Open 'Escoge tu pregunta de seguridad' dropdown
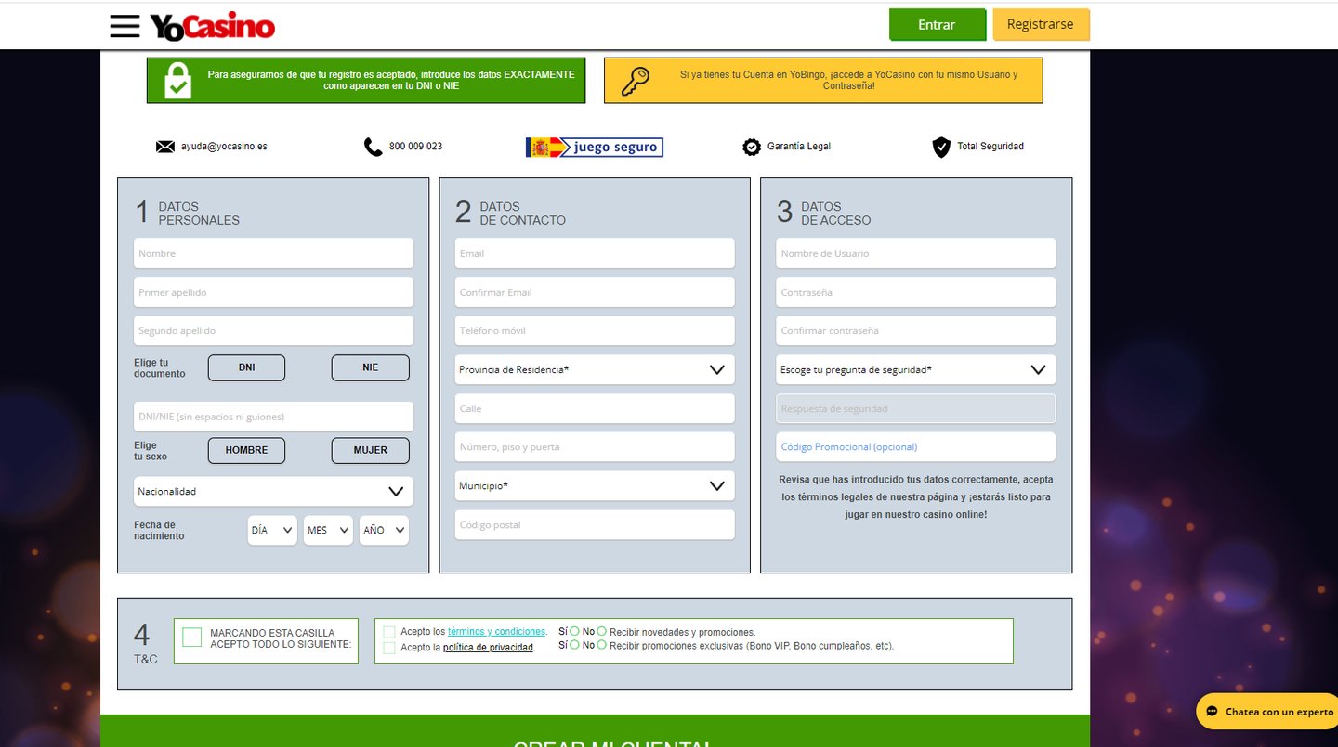The height and width of the screenshot is (747, 1338). [x=916, y=369]
